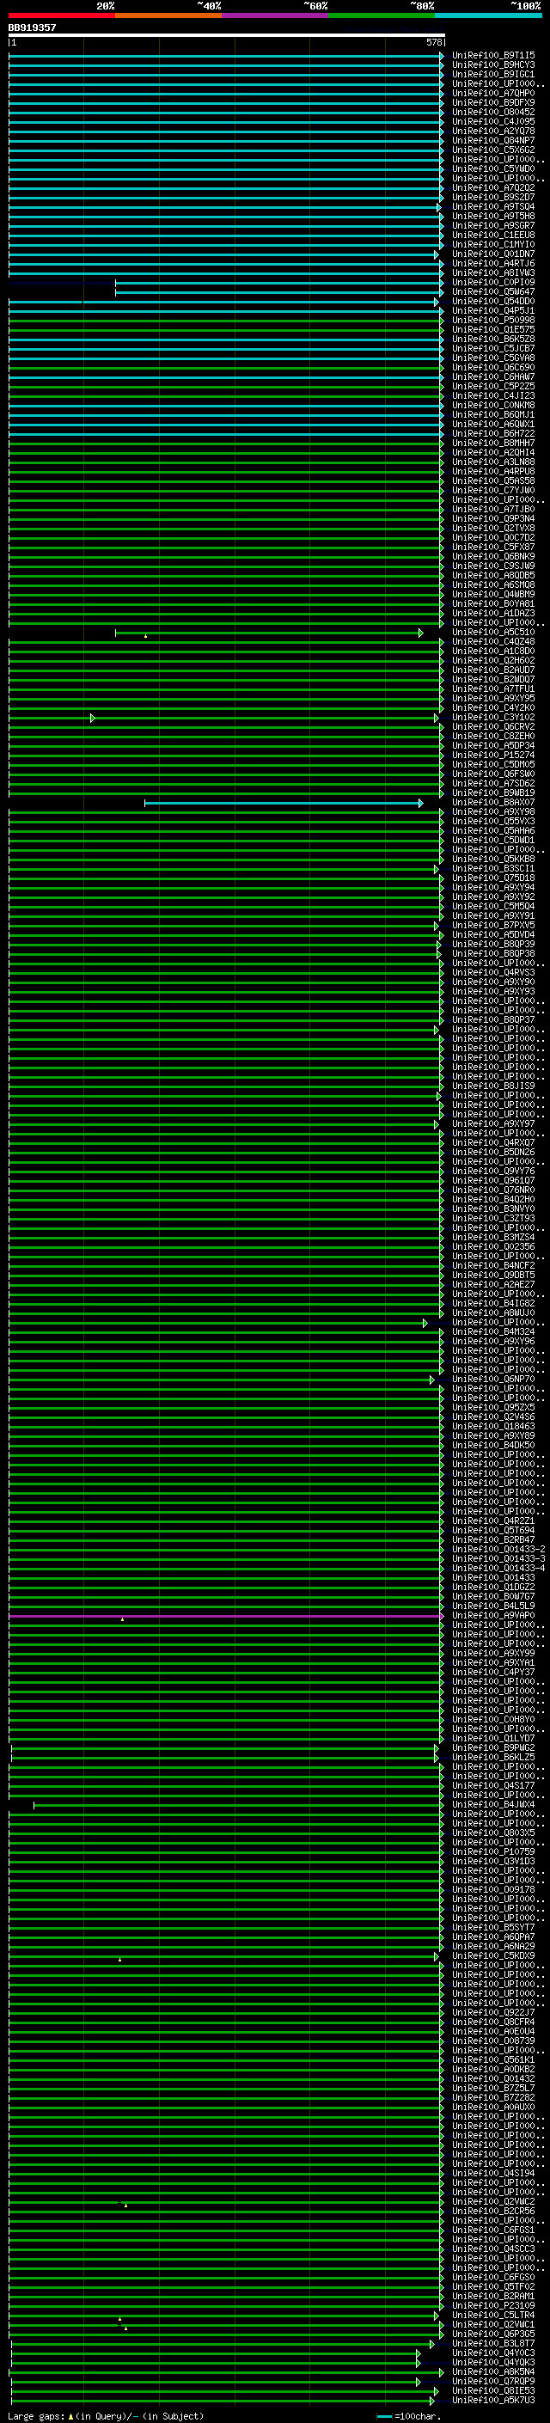
Task: Select the label UniRef100_B3L8T7
Action: point(492,2343)
